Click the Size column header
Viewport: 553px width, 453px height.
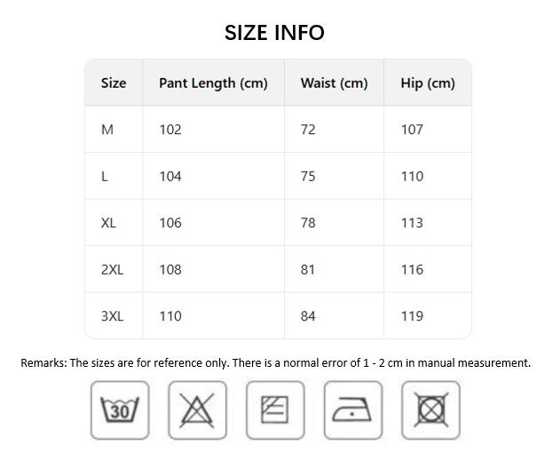(114, 83)
